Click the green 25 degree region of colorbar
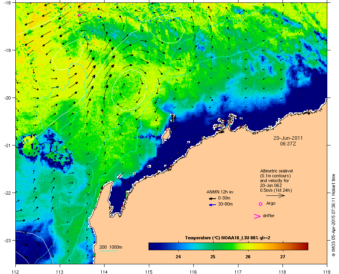Image resolution: width=339 pixels, height=274 pixels. (x=213, y=246)
